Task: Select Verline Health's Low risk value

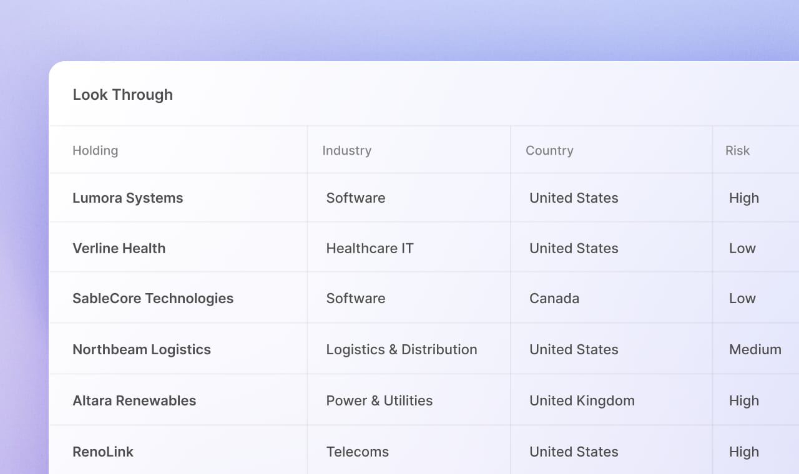Action: 742,248
